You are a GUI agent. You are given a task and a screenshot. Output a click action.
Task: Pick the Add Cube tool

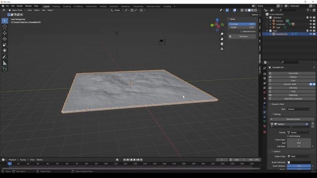pyautogui.click(x=4, y=70)
